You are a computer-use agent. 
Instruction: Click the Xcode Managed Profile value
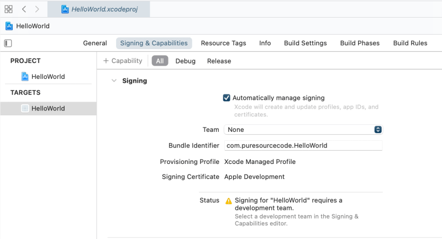[260, 162]
